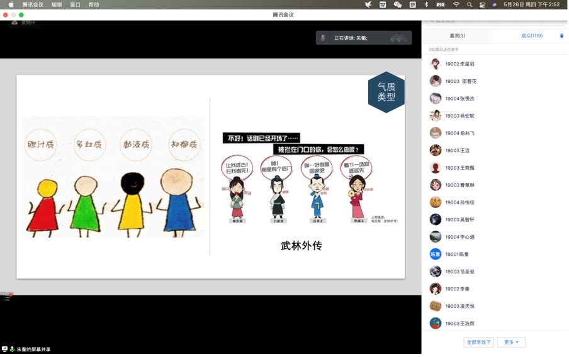The height and width of the screenshot is (357, 569).
Task: Click the list menu icon at left edge
Action: 6,299
